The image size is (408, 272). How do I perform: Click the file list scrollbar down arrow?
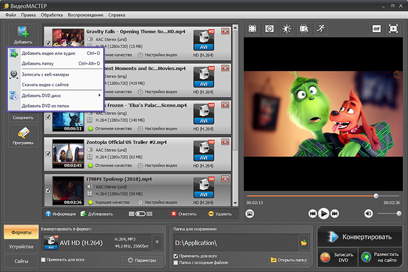click(235, 203)
